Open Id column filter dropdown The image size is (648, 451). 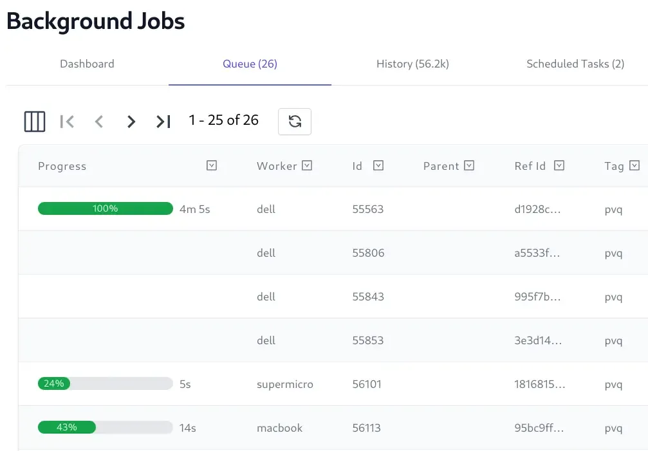[378, 165]
